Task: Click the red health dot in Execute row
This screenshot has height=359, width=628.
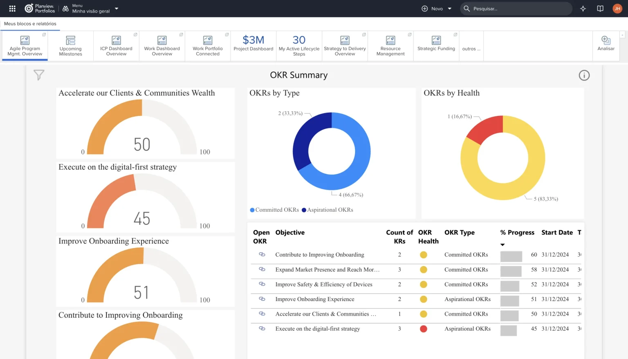Action: click(x=424, y=329)
